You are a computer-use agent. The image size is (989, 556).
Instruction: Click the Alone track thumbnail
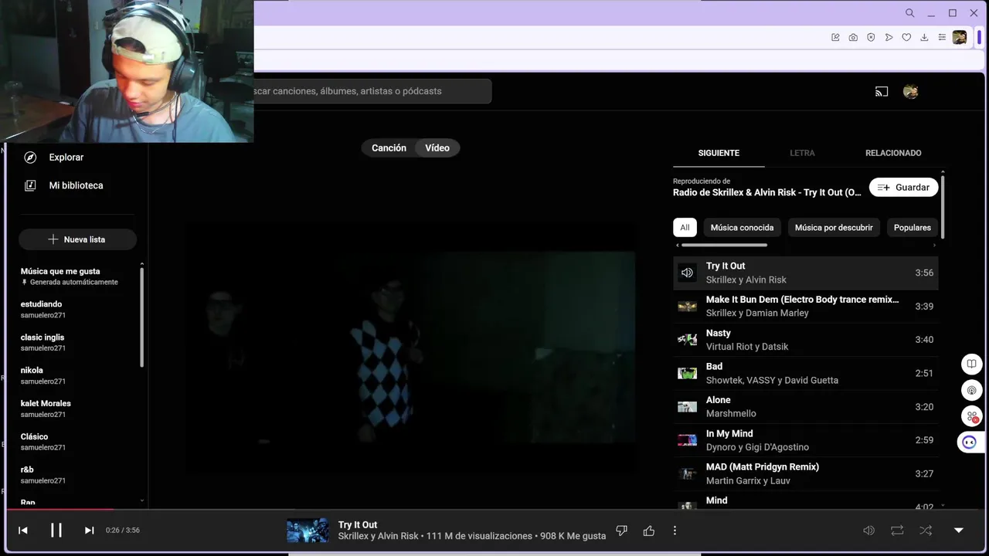[x=687, y=407]
